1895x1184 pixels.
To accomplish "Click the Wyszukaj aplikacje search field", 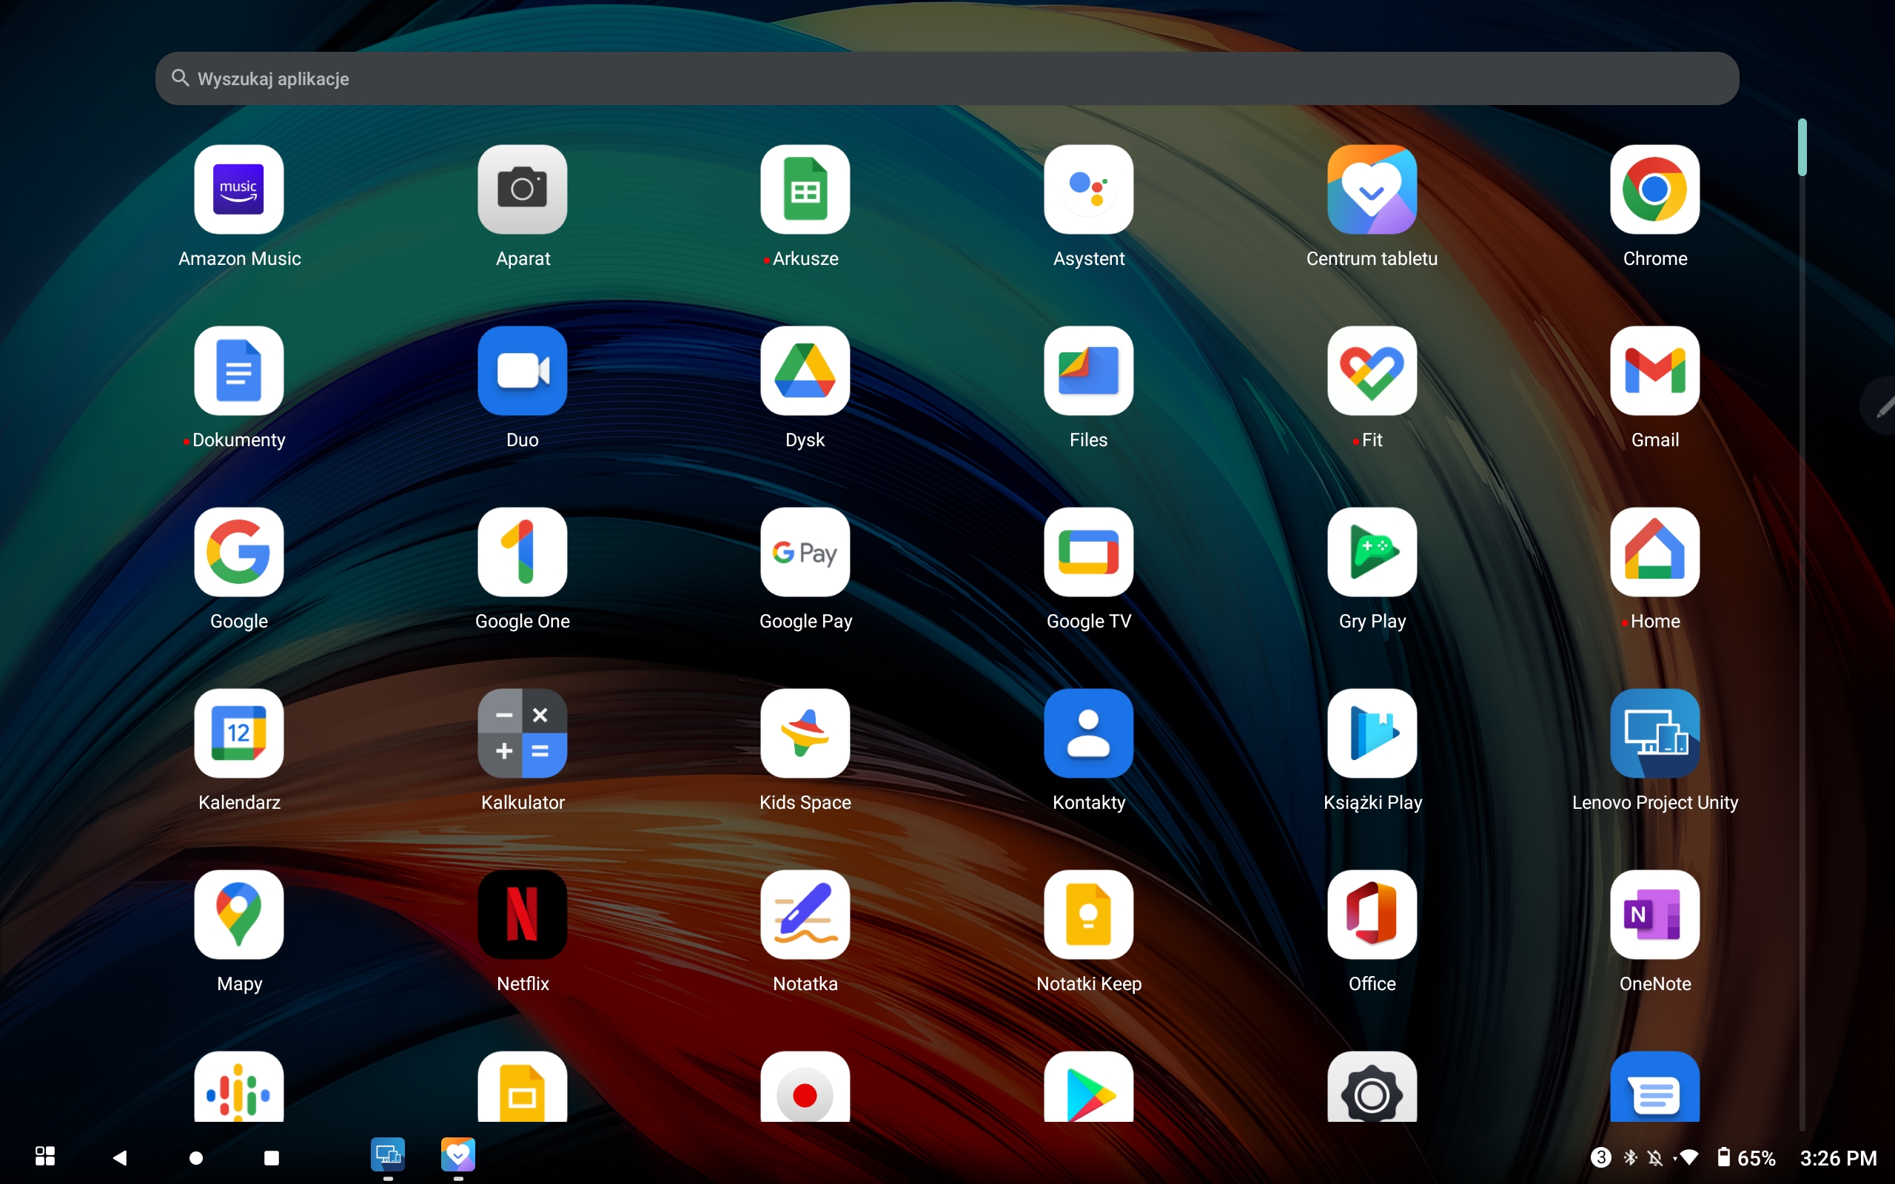I will point(947,78).
